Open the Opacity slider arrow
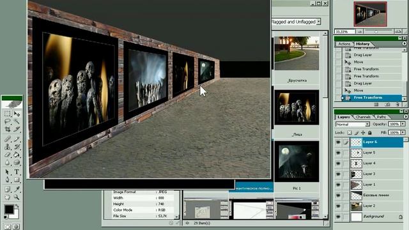The width and height of the screenshot is (409, 230). click(403, 124)
